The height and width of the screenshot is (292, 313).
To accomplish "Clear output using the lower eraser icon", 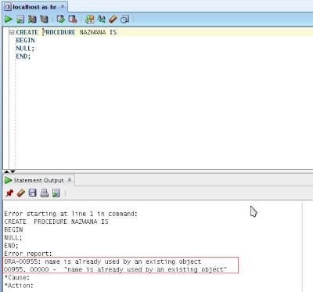I will [x=21, y=193].
